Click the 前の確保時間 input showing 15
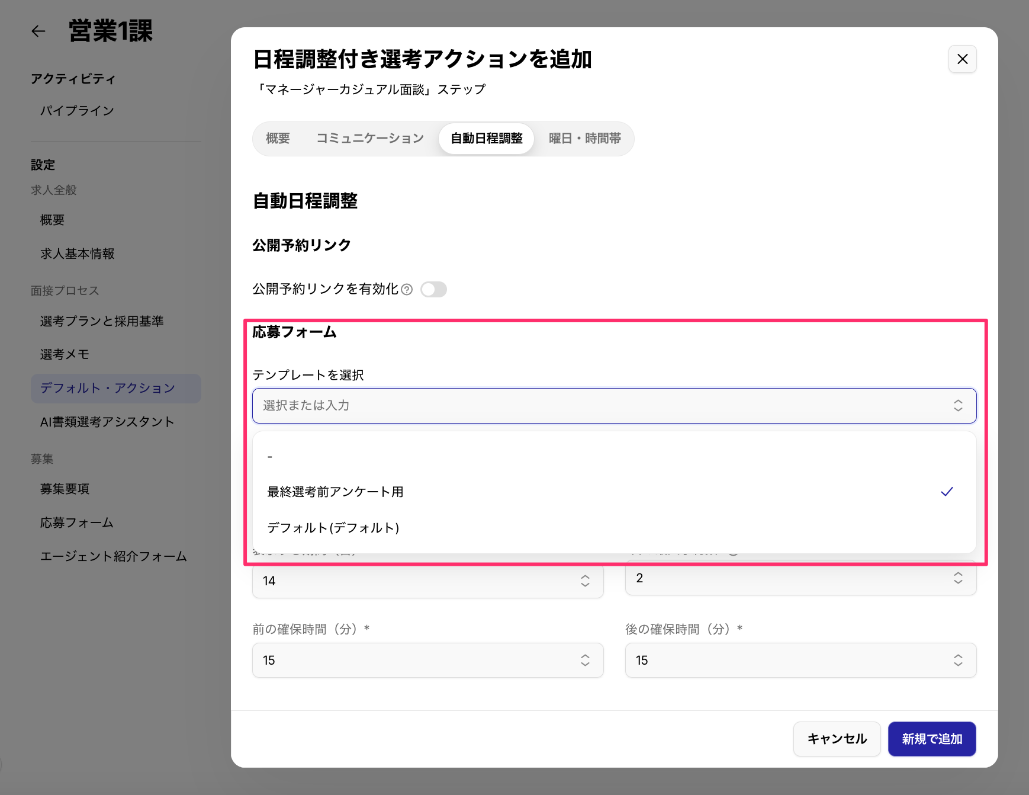Viewport: 1029px width, 795px height. (x=414, y=661)
